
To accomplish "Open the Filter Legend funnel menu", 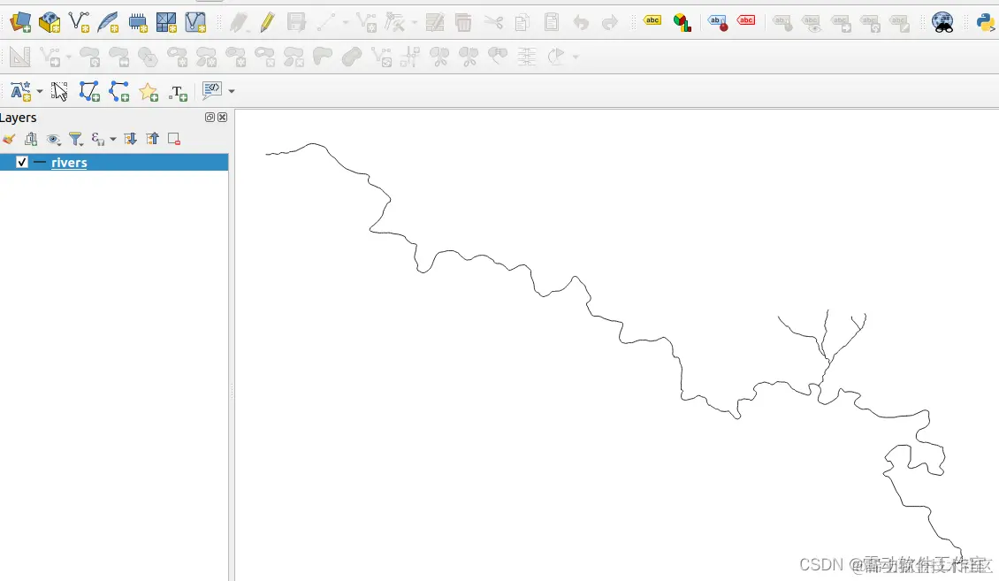I will click(76, 139).
